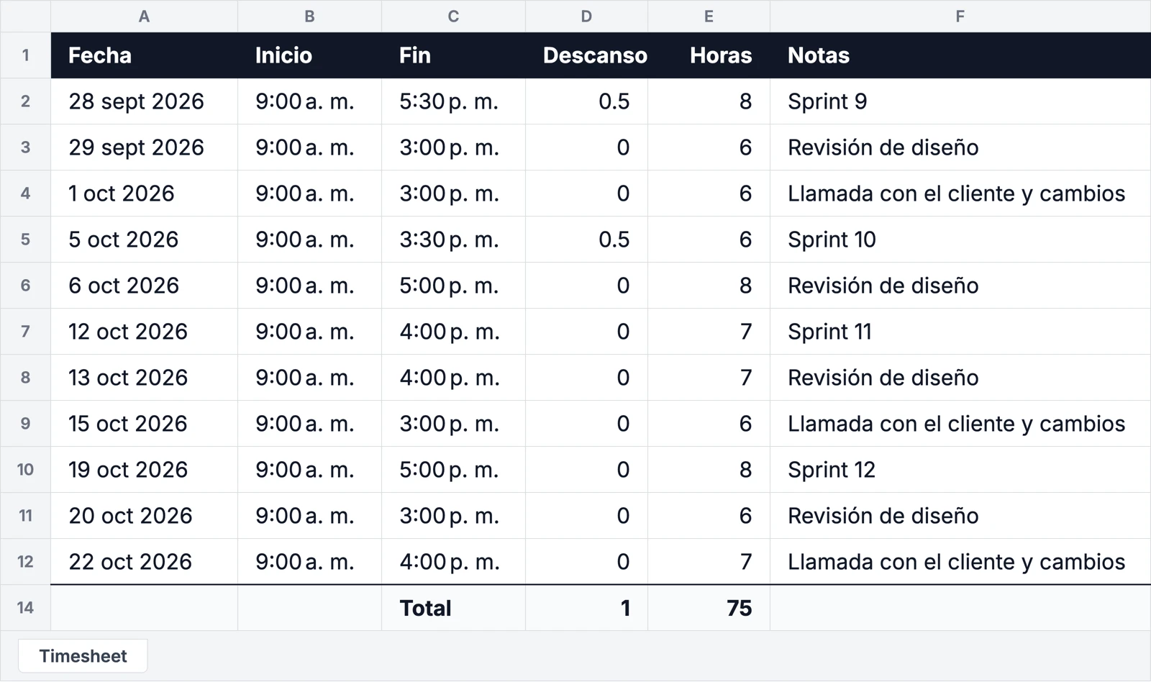
Task: Select column D header
Action: pos(586,16)
